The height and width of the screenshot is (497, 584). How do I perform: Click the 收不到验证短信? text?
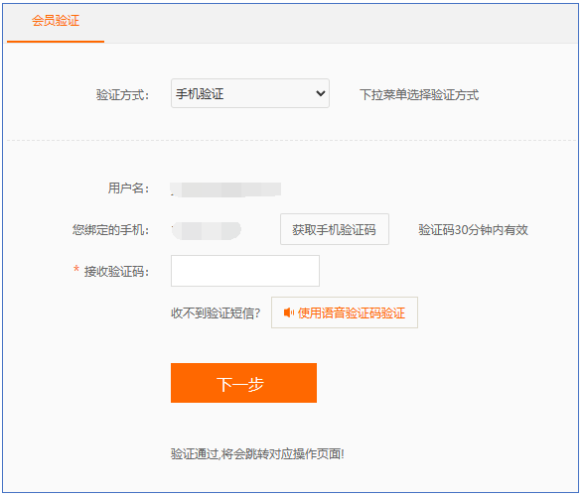216,313
